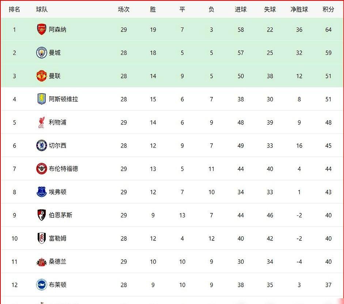This screenshot has height=304, width=344.
Task: Select the 阿斯顿维拉 team name link
Action: click(x=64, y=99)
